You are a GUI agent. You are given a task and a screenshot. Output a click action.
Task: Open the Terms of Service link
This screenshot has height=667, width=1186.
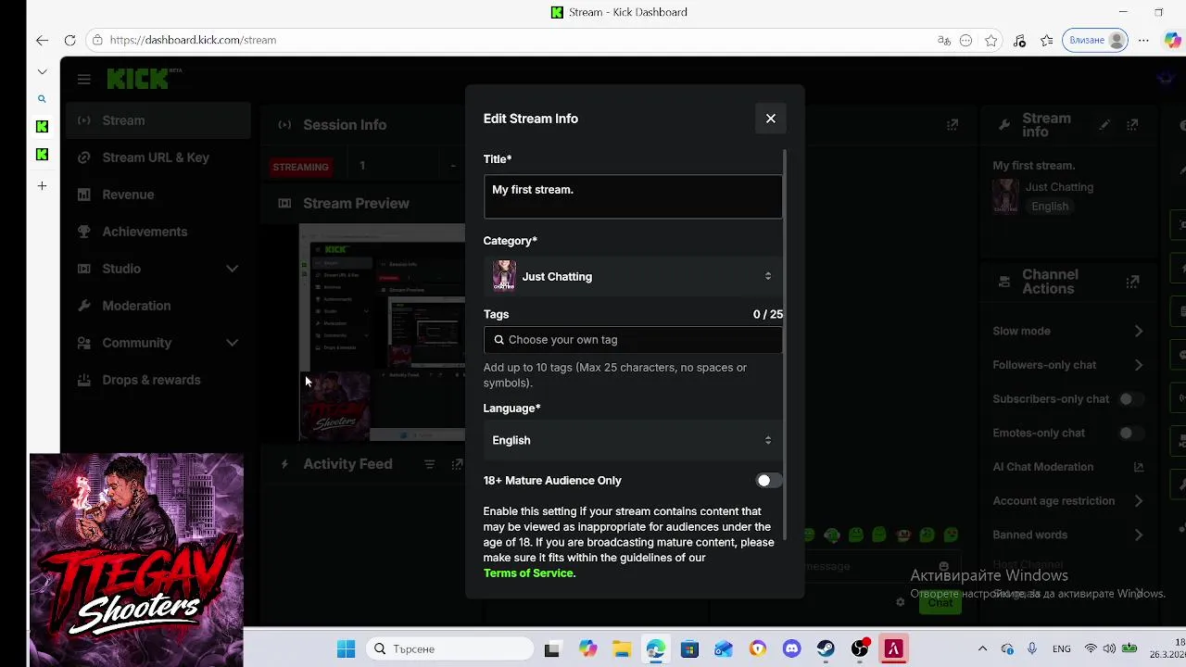coord(529,573)
